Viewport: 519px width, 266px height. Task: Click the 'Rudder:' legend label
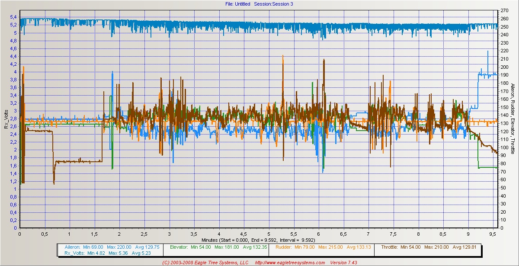[283, 247]
